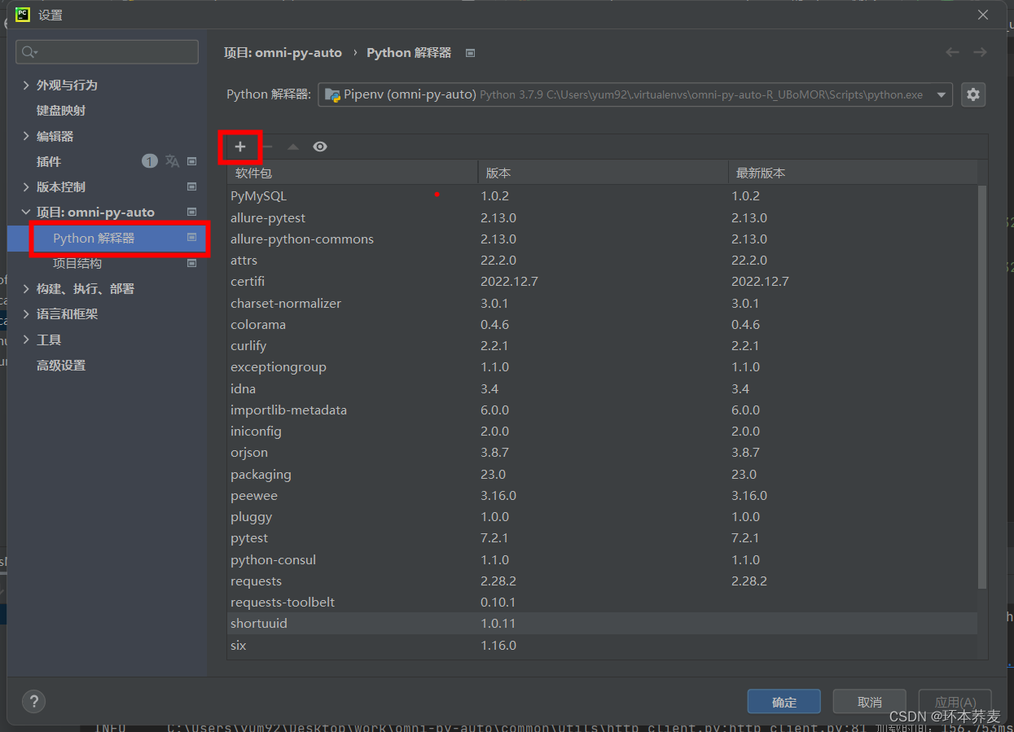Screen dimensions: 1014x732
Task: Click 确定 button
Action: (x=784, y=702)
